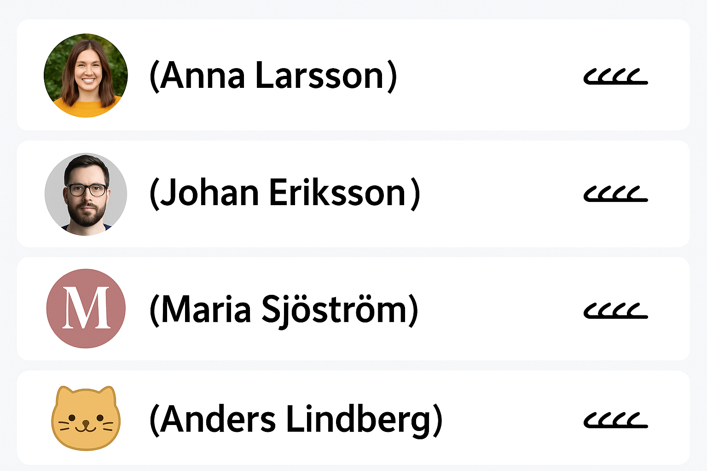Tap the orange cat face avatar

coord(86,418)
